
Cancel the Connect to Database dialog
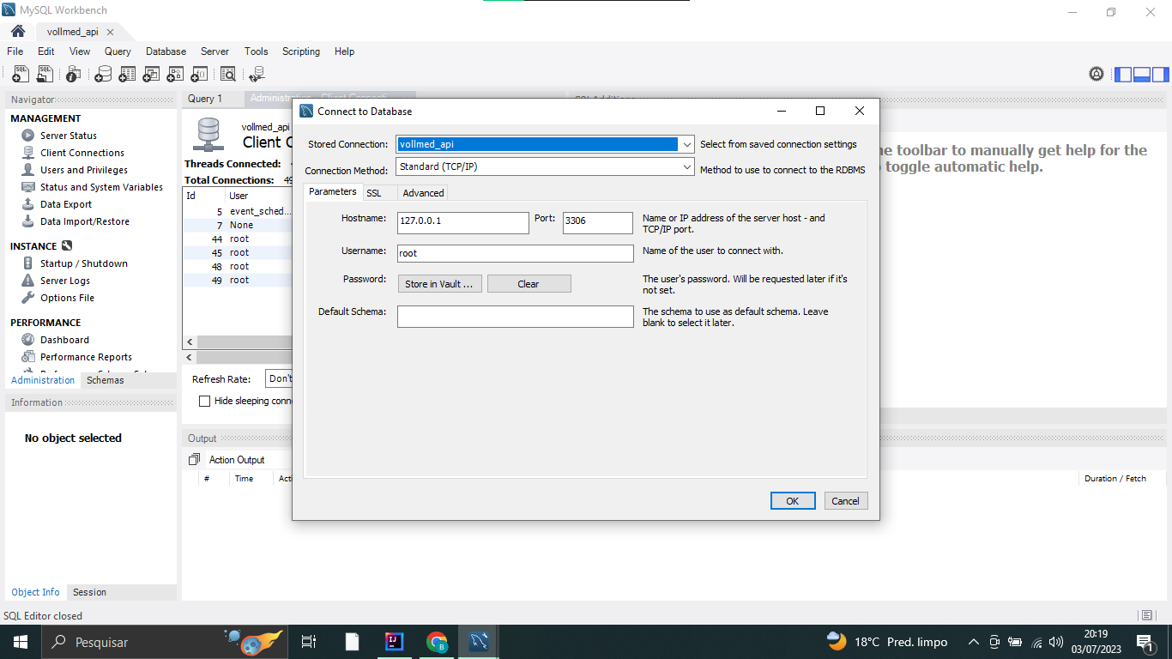[845, 501]
